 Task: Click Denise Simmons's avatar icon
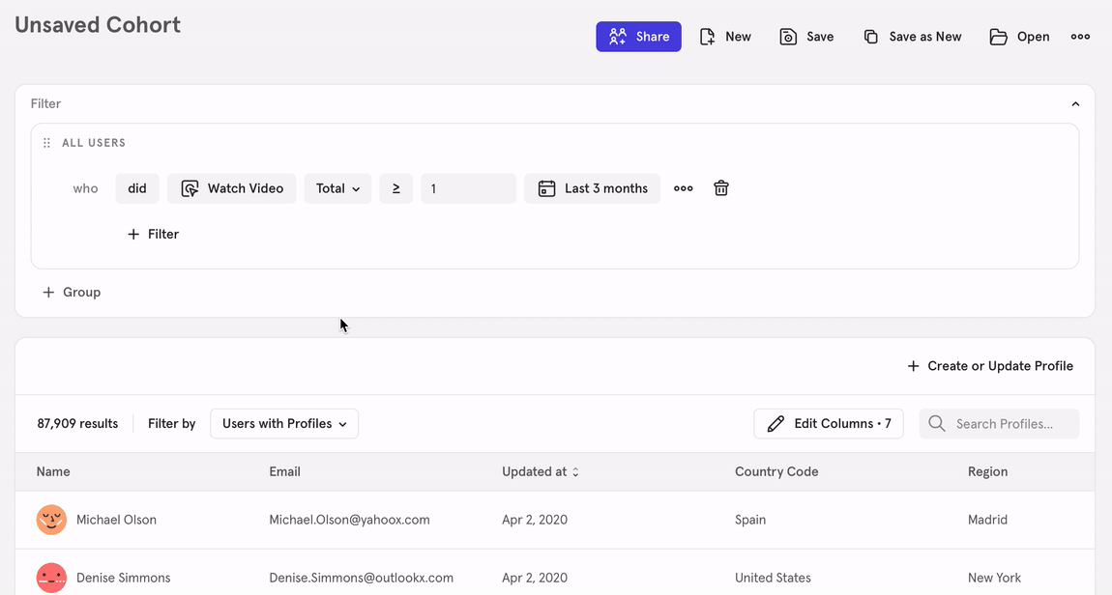[51, 578]
